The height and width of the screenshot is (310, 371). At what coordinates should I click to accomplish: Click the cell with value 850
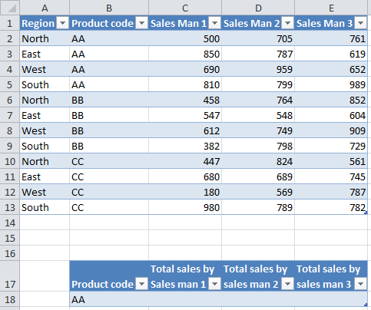coord(185,54)
